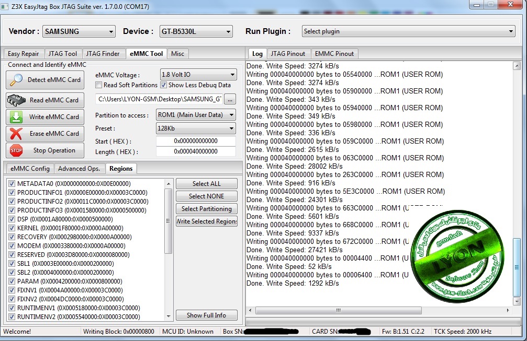Open the Run Plugin select dropdown

pyautogui.click(x=408, y=31)
